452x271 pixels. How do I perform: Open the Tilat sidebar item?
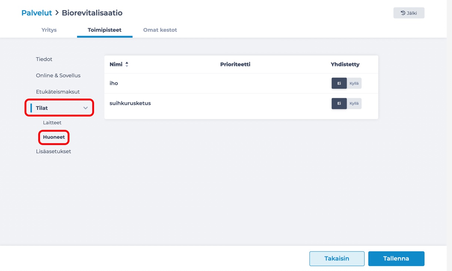pyautogui.click(x=42, y=108)
